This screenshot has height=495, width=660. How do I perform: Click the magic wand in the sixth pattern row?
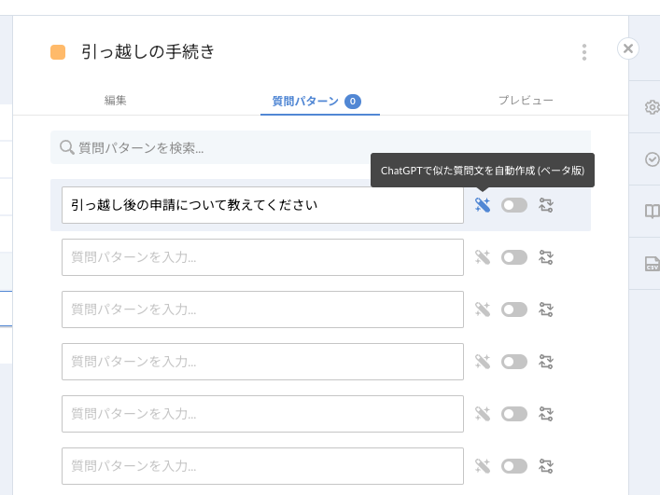coord(483,466)
